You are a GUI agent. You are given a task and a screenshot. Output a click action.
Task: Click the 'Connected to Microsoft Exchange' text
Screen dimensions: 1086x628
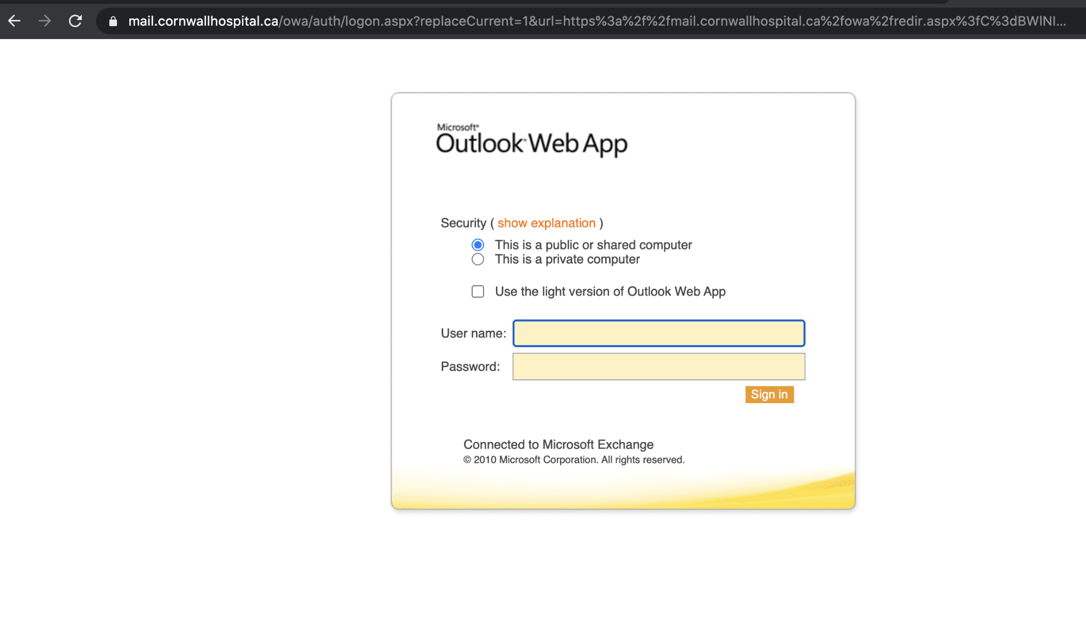(558, 445)
